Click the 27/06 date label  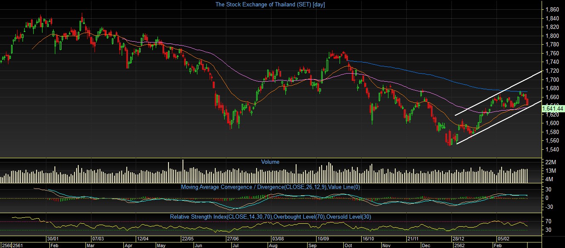233,239
